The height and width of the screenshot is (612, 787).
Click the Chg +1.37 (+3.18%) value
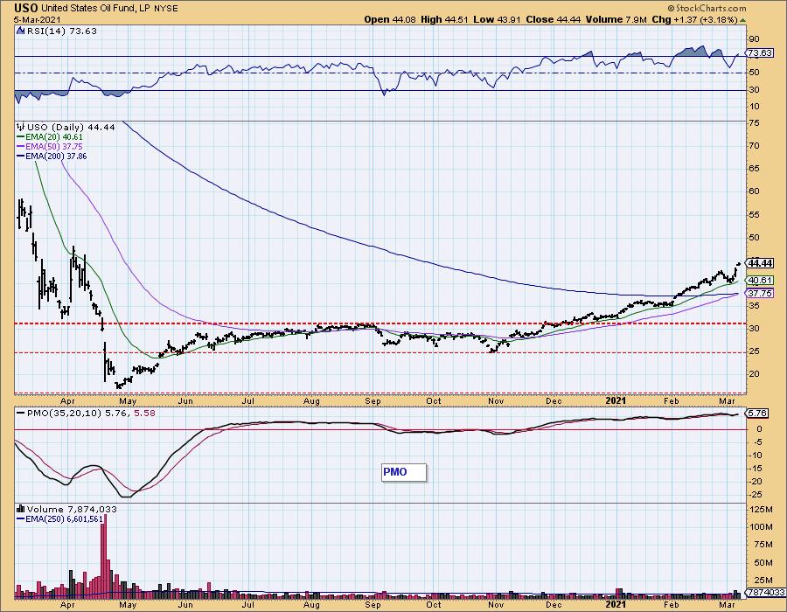[x=694, y=19]
